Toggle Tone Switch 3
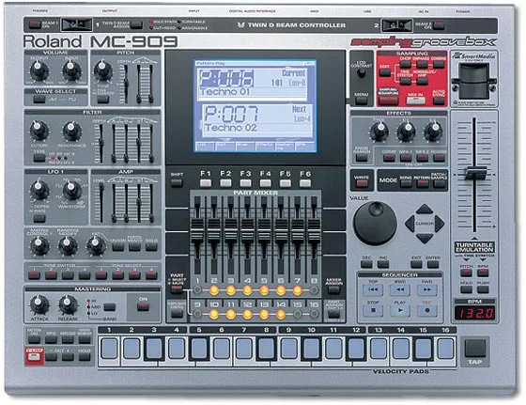Screen dimensions: 526x405 click(x=68, y=275)
